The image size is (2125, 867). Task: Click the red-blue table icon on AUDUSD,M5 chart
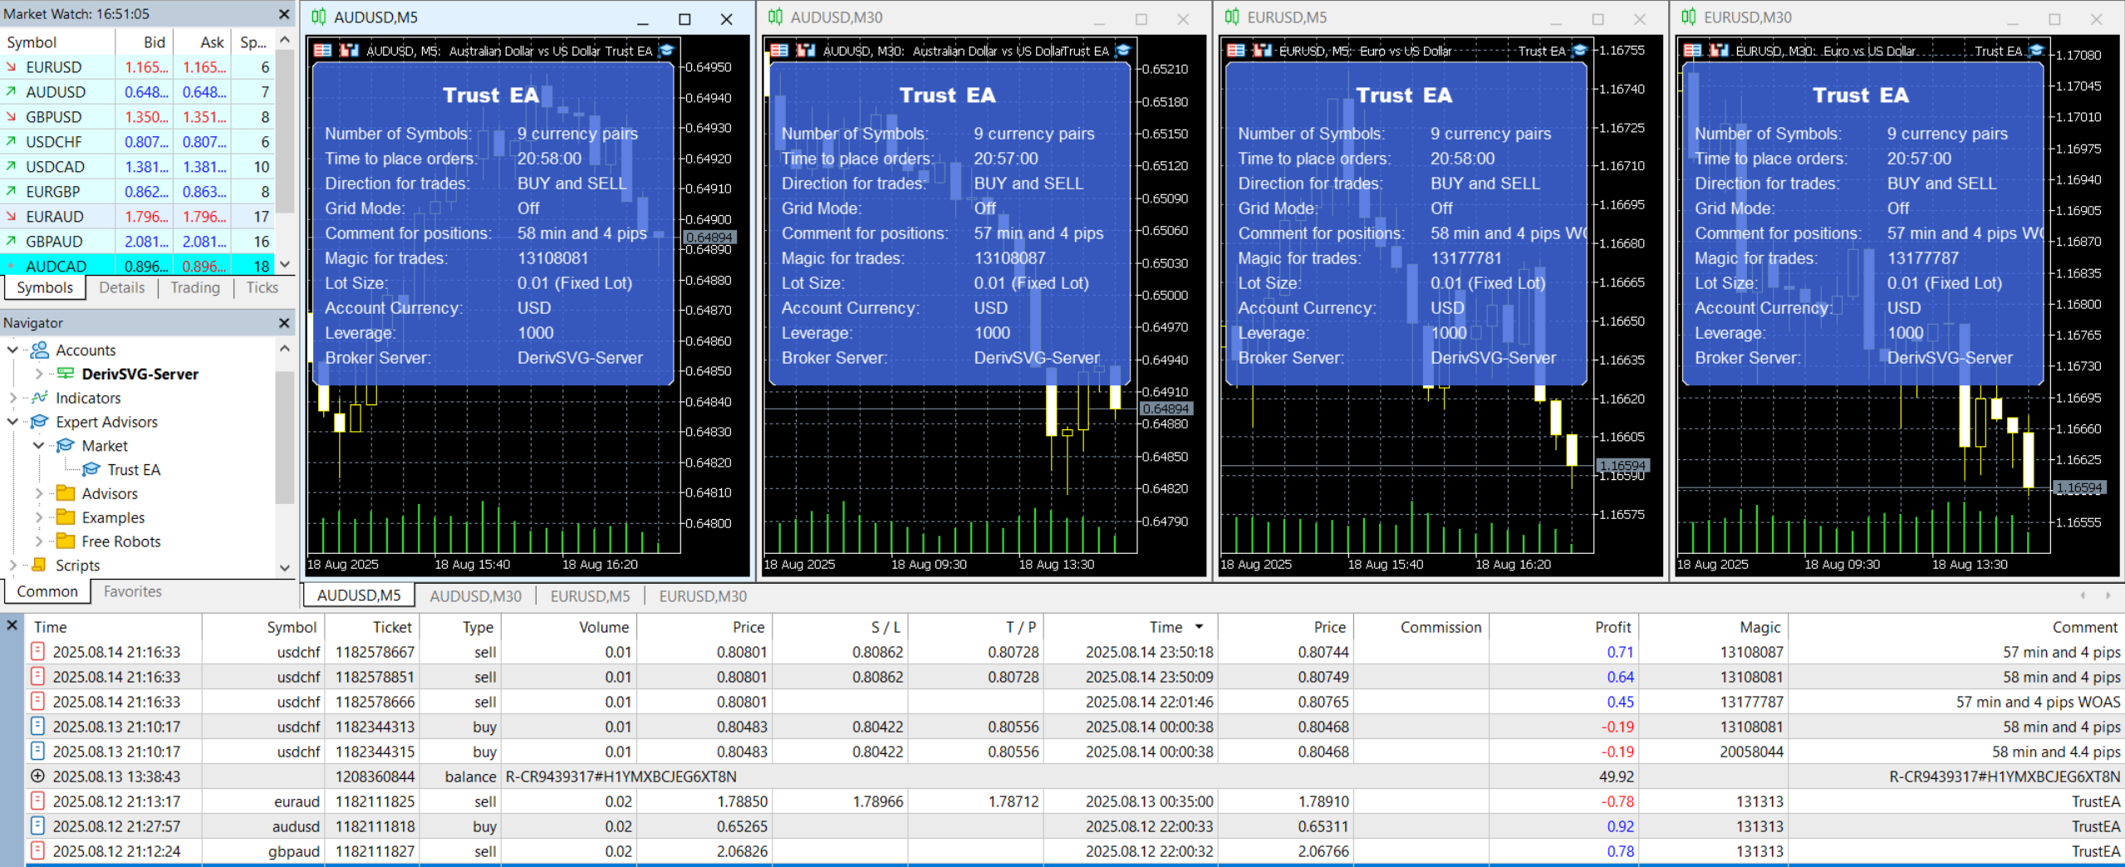[323, 51]
